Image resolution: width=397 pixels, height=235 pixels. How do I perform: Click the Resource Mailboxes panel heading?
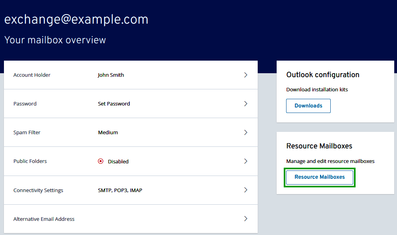pyautogui.click(x=319, y=146)
